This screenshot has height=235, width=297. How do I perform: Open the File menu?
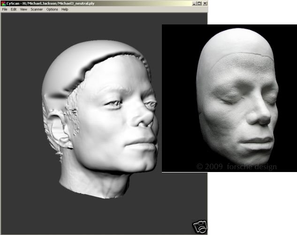click(x=5, y=9)
